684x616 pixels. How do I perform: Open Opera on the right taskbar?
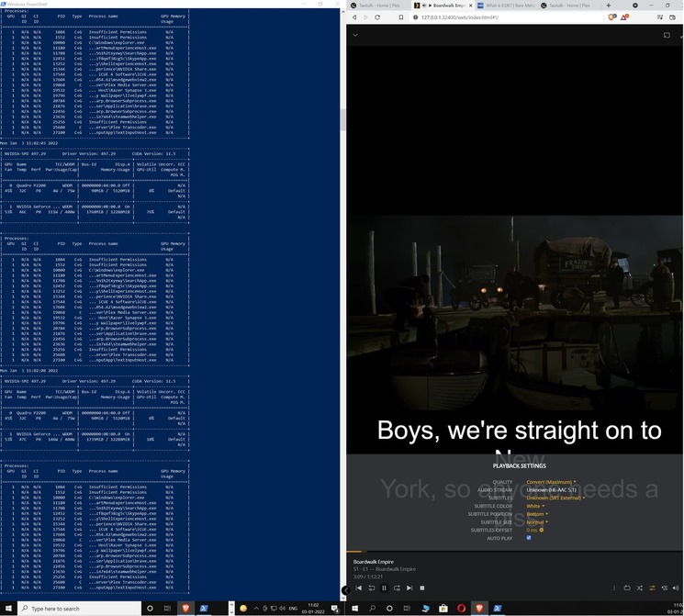[461, 608]
